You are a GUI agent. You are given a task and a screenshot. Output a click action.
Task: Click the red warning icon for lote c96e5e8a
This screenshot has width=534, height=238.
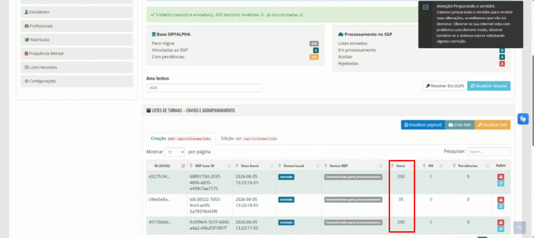(x=501, y=199)
